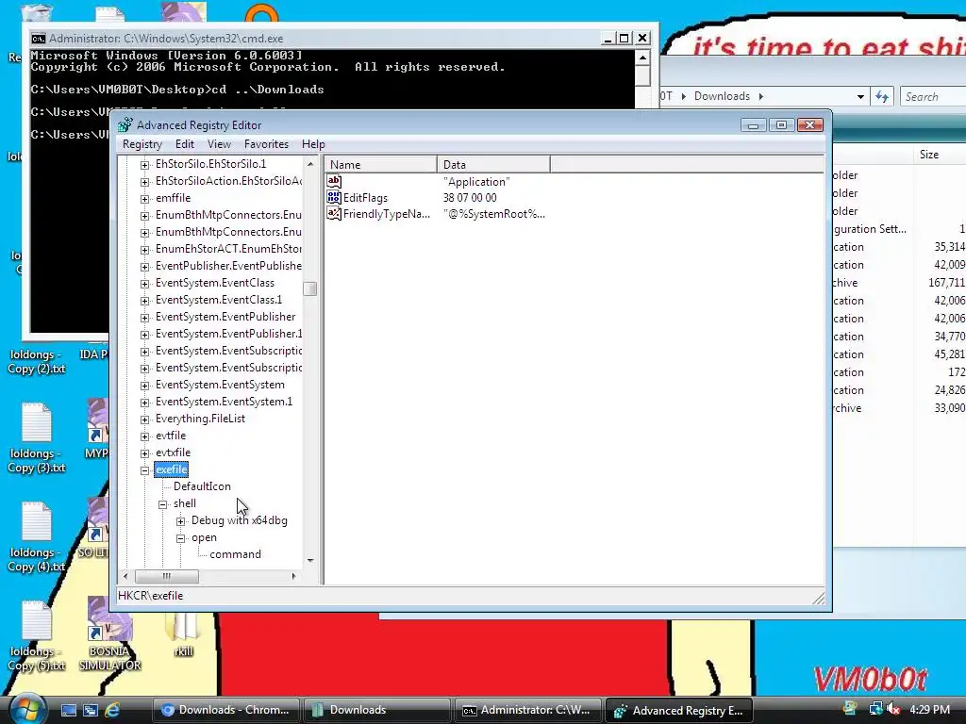Click the tree scroll up arrow
The image size is (966, 724).
pos(309,164)
